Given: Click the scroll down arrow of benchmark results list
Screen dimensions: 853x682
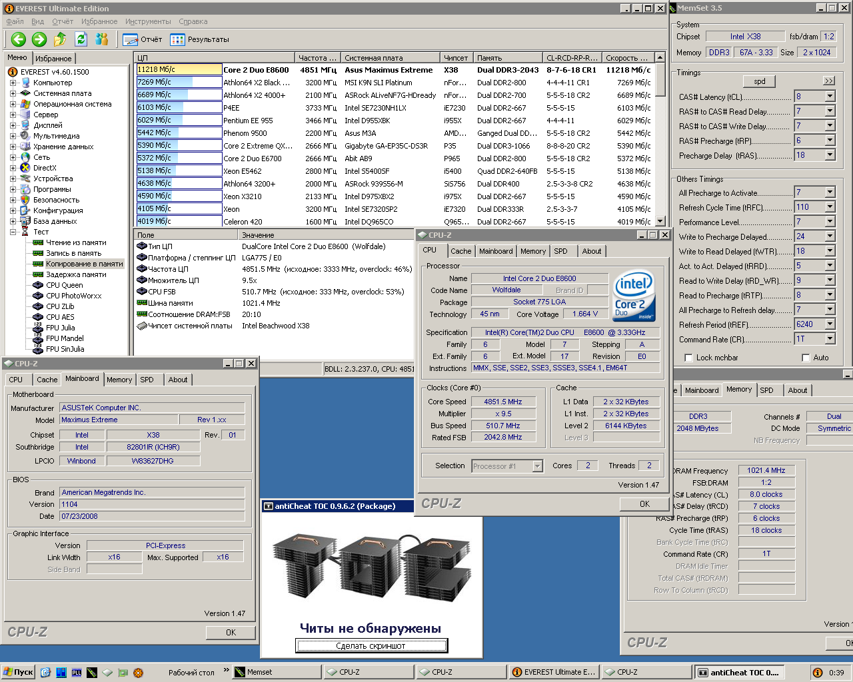Looking at the screenshot, I should click(x=660, y=221).
